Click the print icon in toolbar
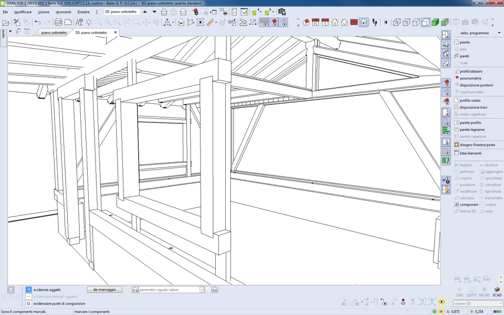504x315 pixels. click(x=58, y=23)
